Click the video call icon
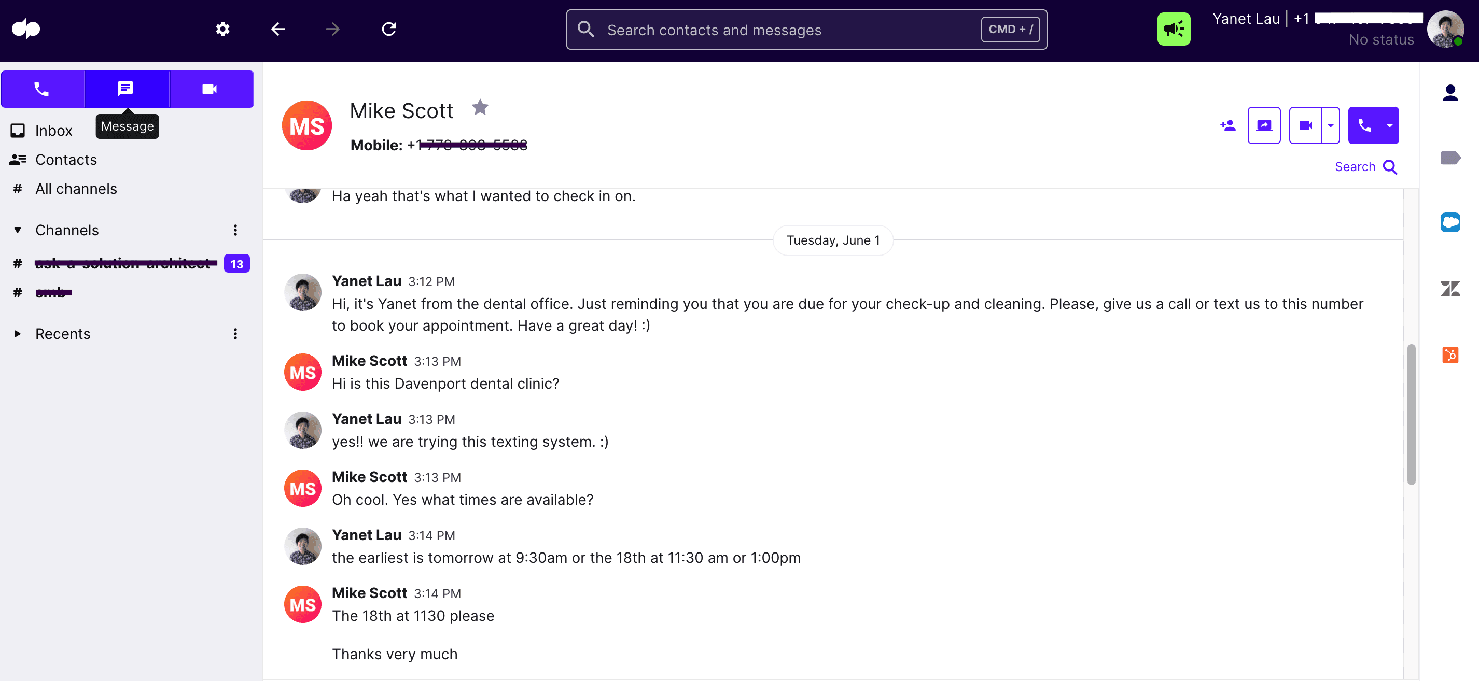Viewport: 1479px width, 681px height. pos(1305,124)
